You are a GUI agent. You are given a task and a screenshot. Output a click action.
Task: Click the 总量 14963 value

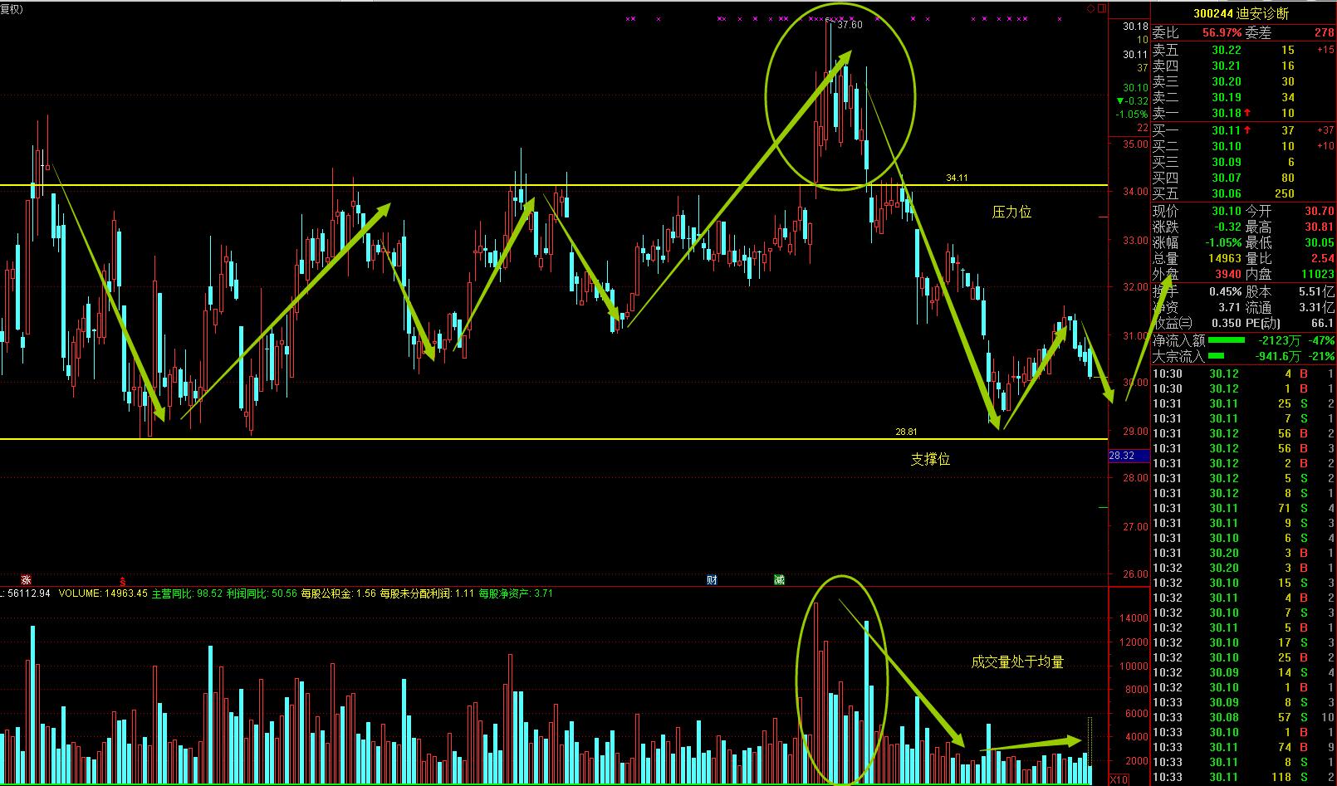(x=1225, y=258)
